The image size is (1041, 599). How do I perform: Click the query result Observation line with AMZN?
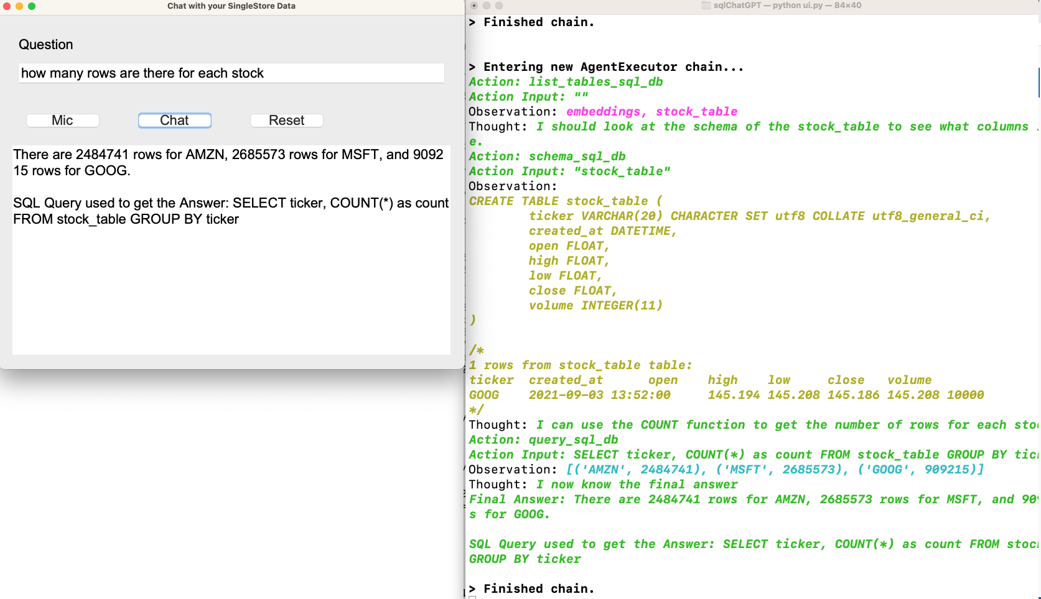[726, 469]
